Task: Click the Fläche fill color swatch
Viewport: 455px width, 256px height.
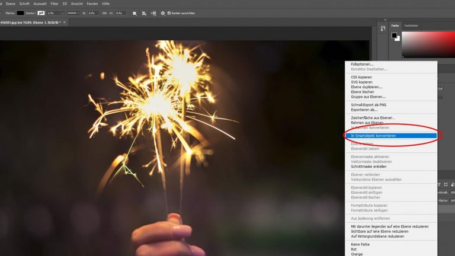Action: pos(20,13)
